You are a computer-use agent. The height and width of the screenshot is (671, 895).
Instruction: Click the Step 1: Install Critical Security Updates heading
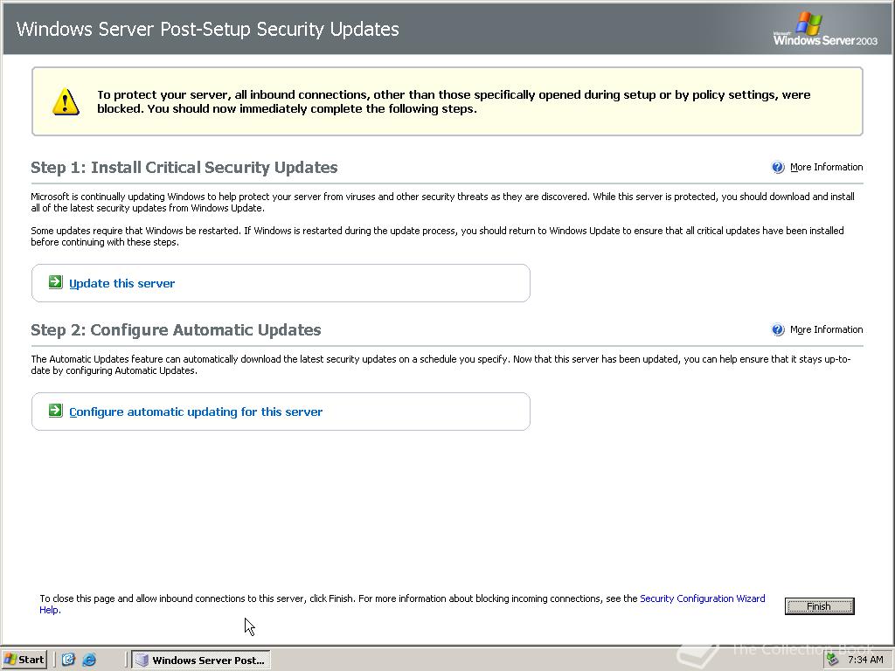184,167
